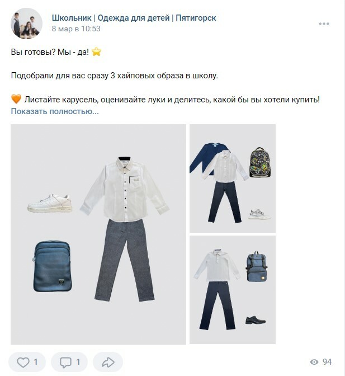Open the three-dots post options menu
This screenshot has width=345, height=376.
[x=324, y=23]
